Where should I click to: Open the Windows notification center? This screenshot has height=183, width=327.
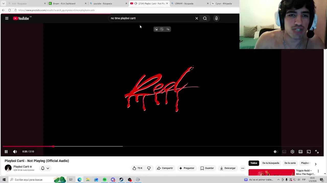tap(322, 180)
